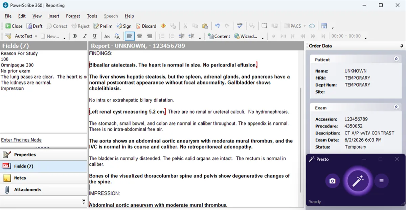This screenshot has height=210, width=406.
Task: Open the Content tool
Action: 219,36
